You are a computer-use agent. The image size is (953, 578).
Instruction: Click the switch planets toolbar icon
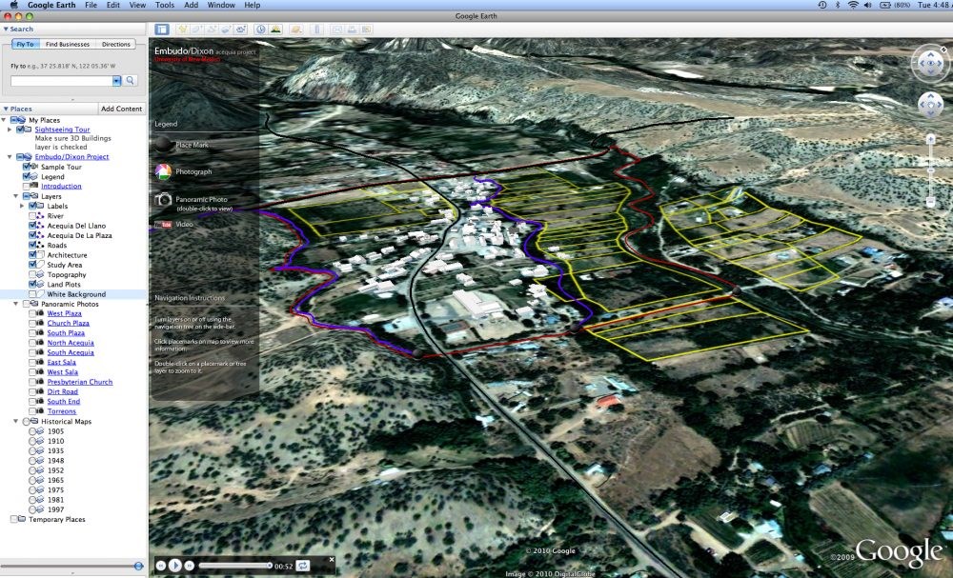pos(296,30)
